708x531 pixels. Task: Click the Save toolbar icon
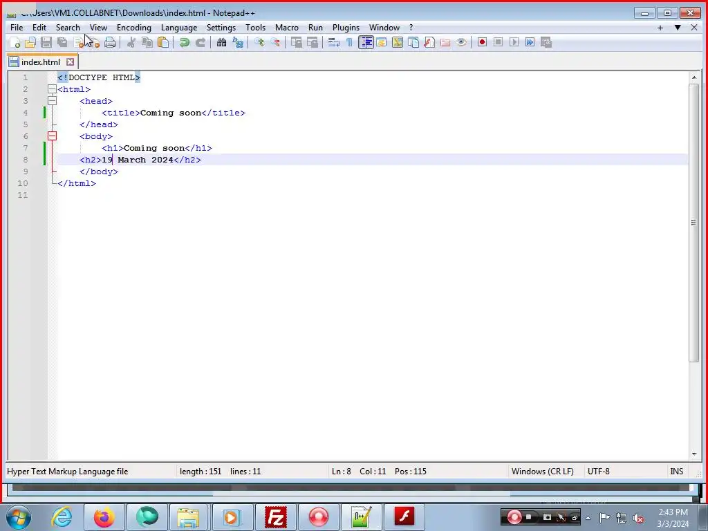click(46, 42)
